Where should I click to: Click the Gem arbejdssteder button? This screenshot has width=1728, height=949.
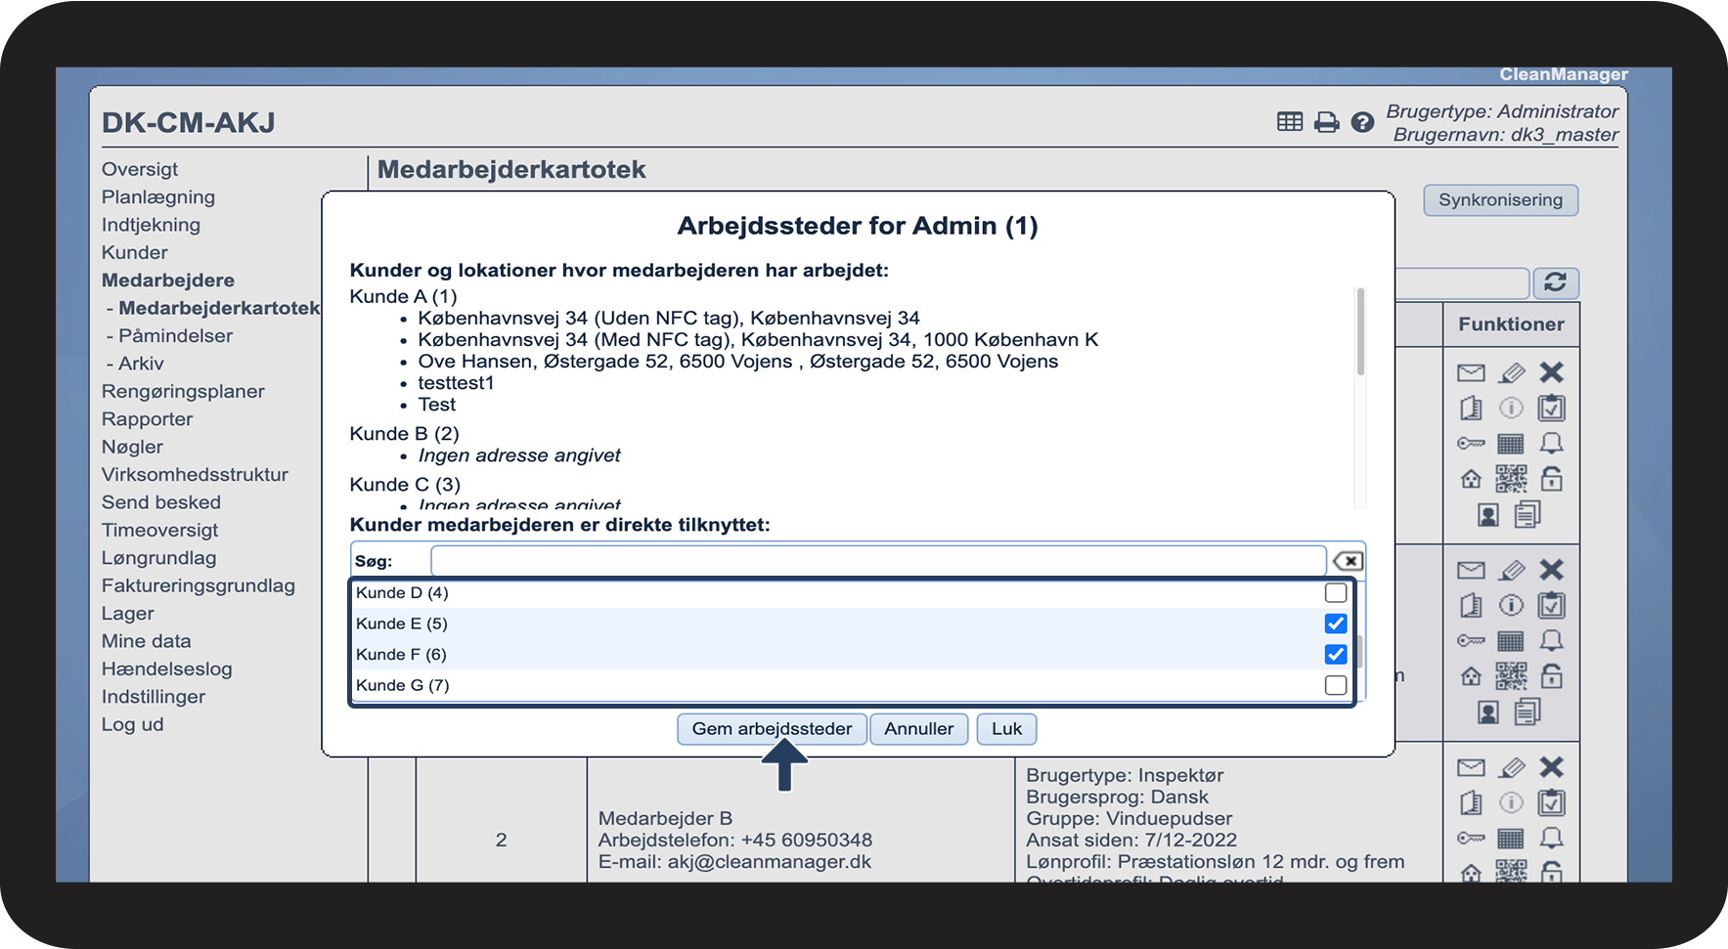(x=773, y=729)
